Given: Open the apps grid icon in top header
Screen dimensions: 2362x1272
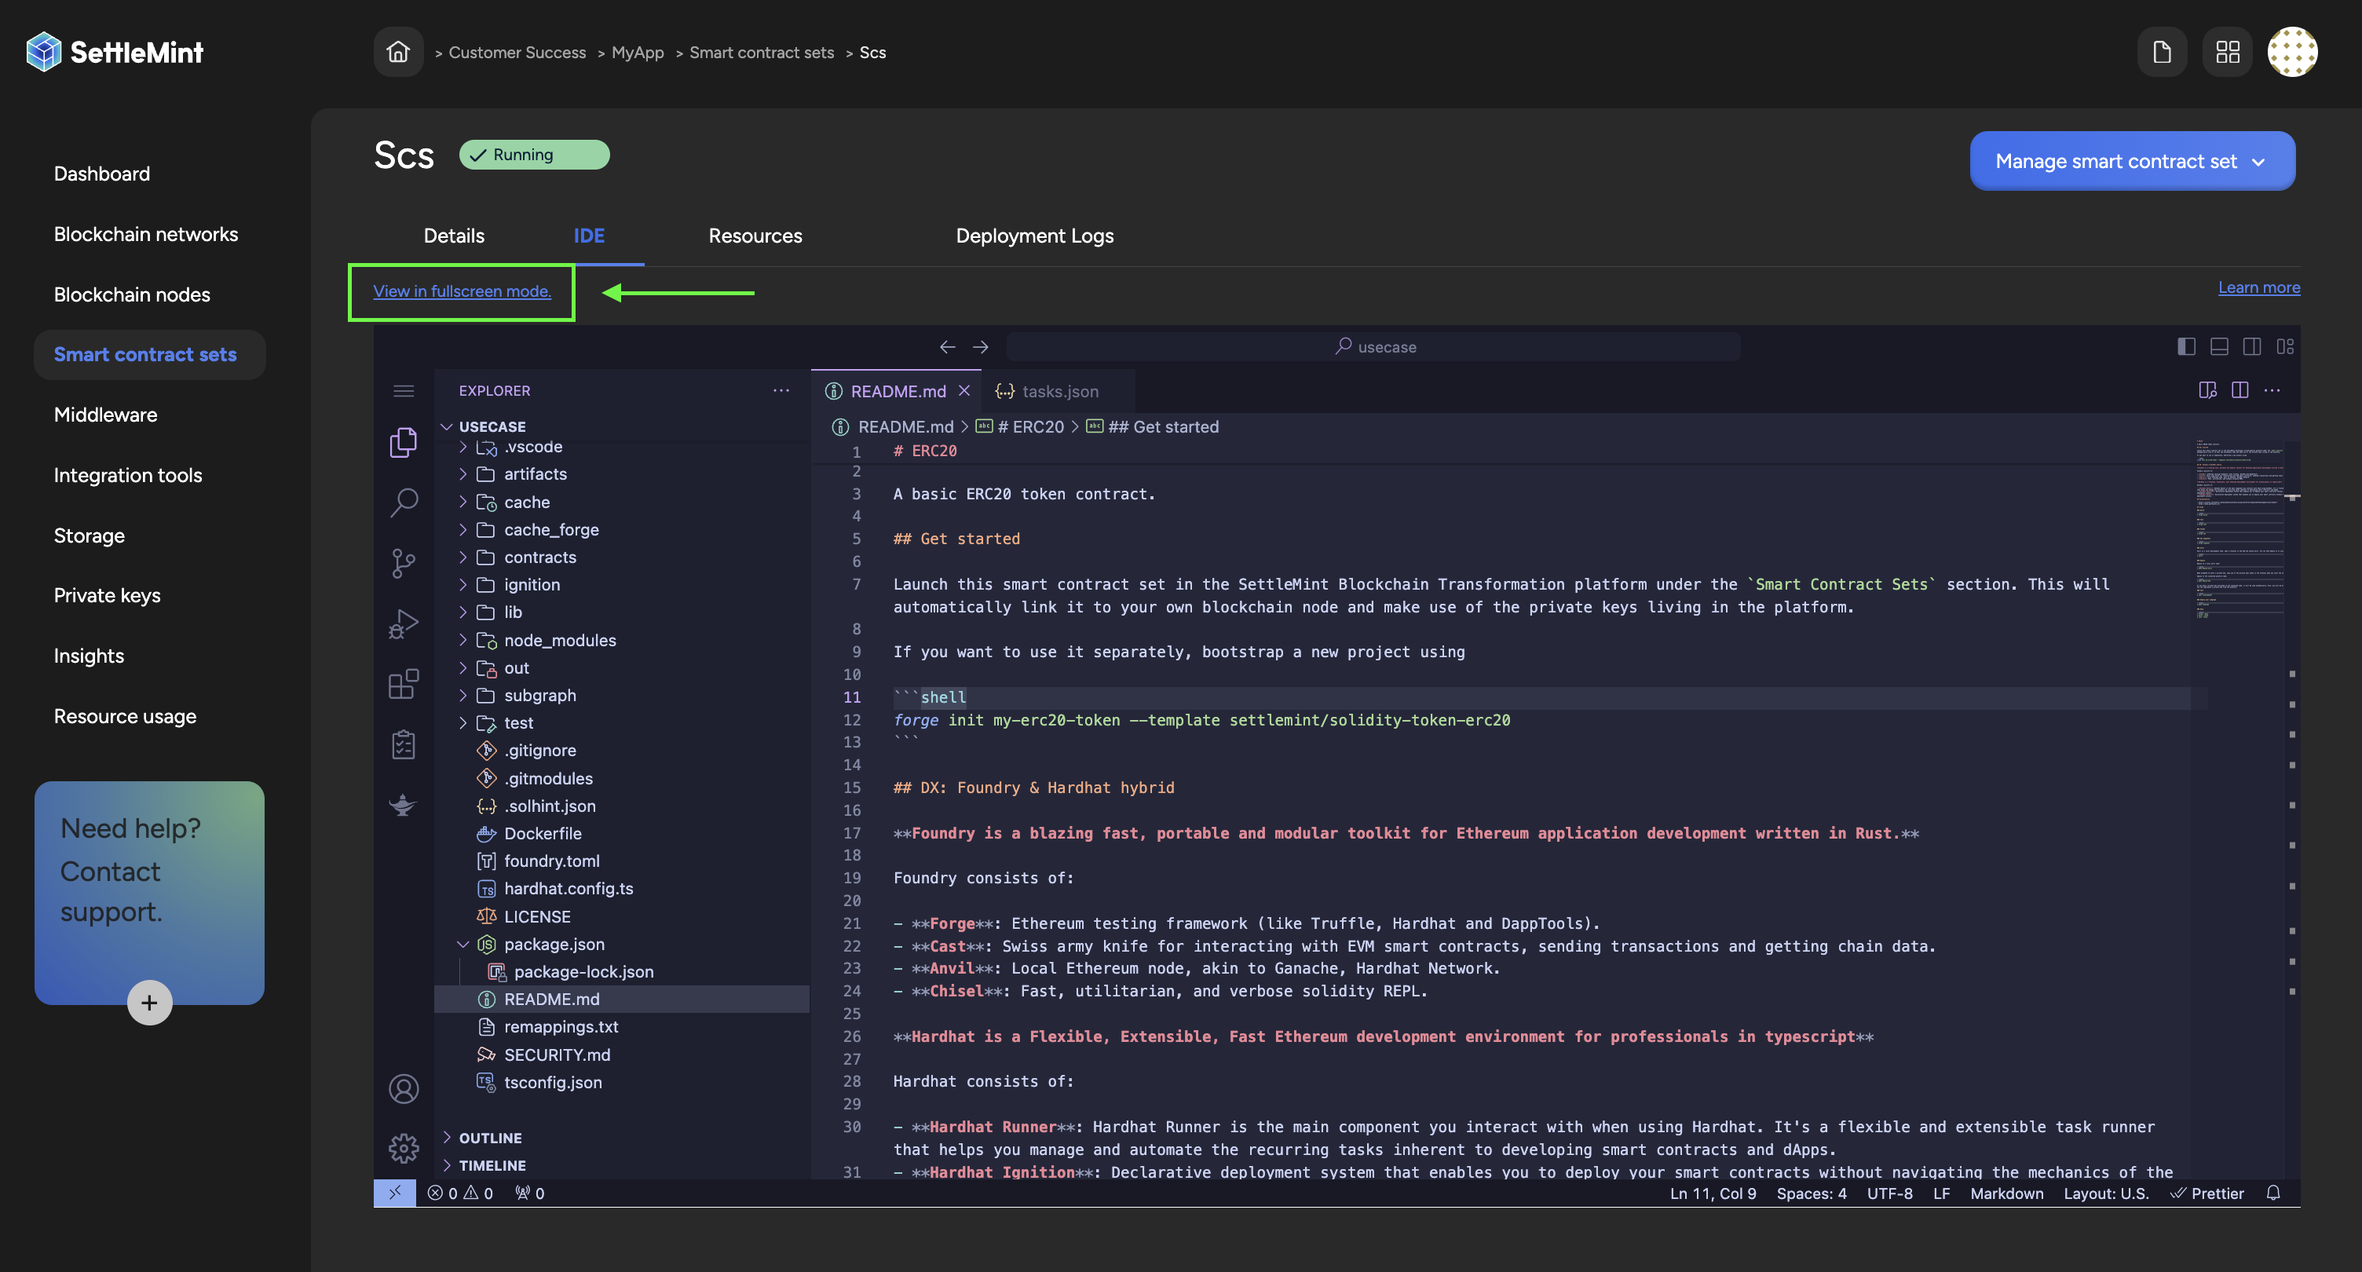Looking at the screenshot, I should (x=2227, y=53).
